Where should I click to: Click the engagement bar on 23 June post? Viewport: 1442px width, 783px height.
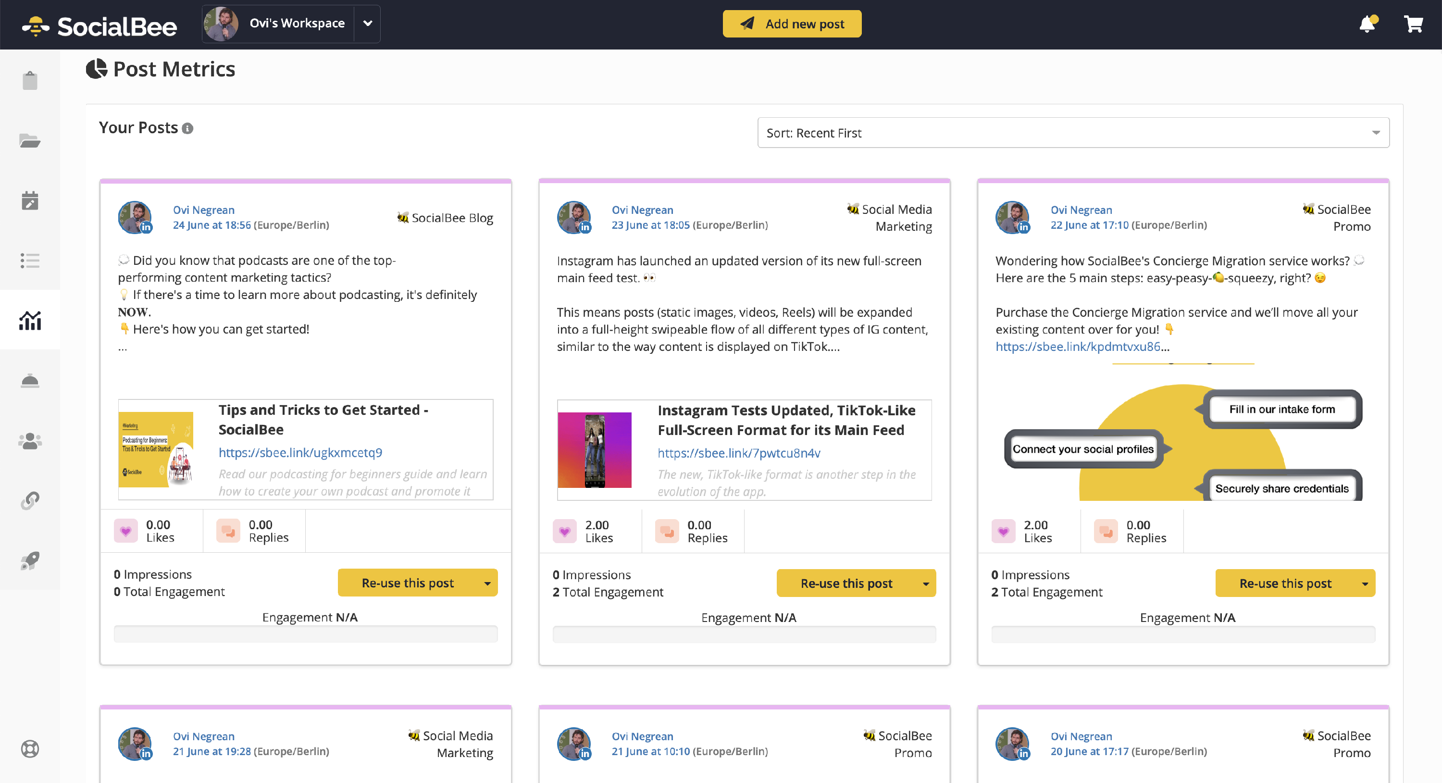(x=744, y=634)
